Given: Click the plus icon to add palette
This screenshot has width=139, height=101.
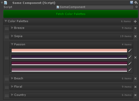Looking at the screenshot, I should (135, 21).
